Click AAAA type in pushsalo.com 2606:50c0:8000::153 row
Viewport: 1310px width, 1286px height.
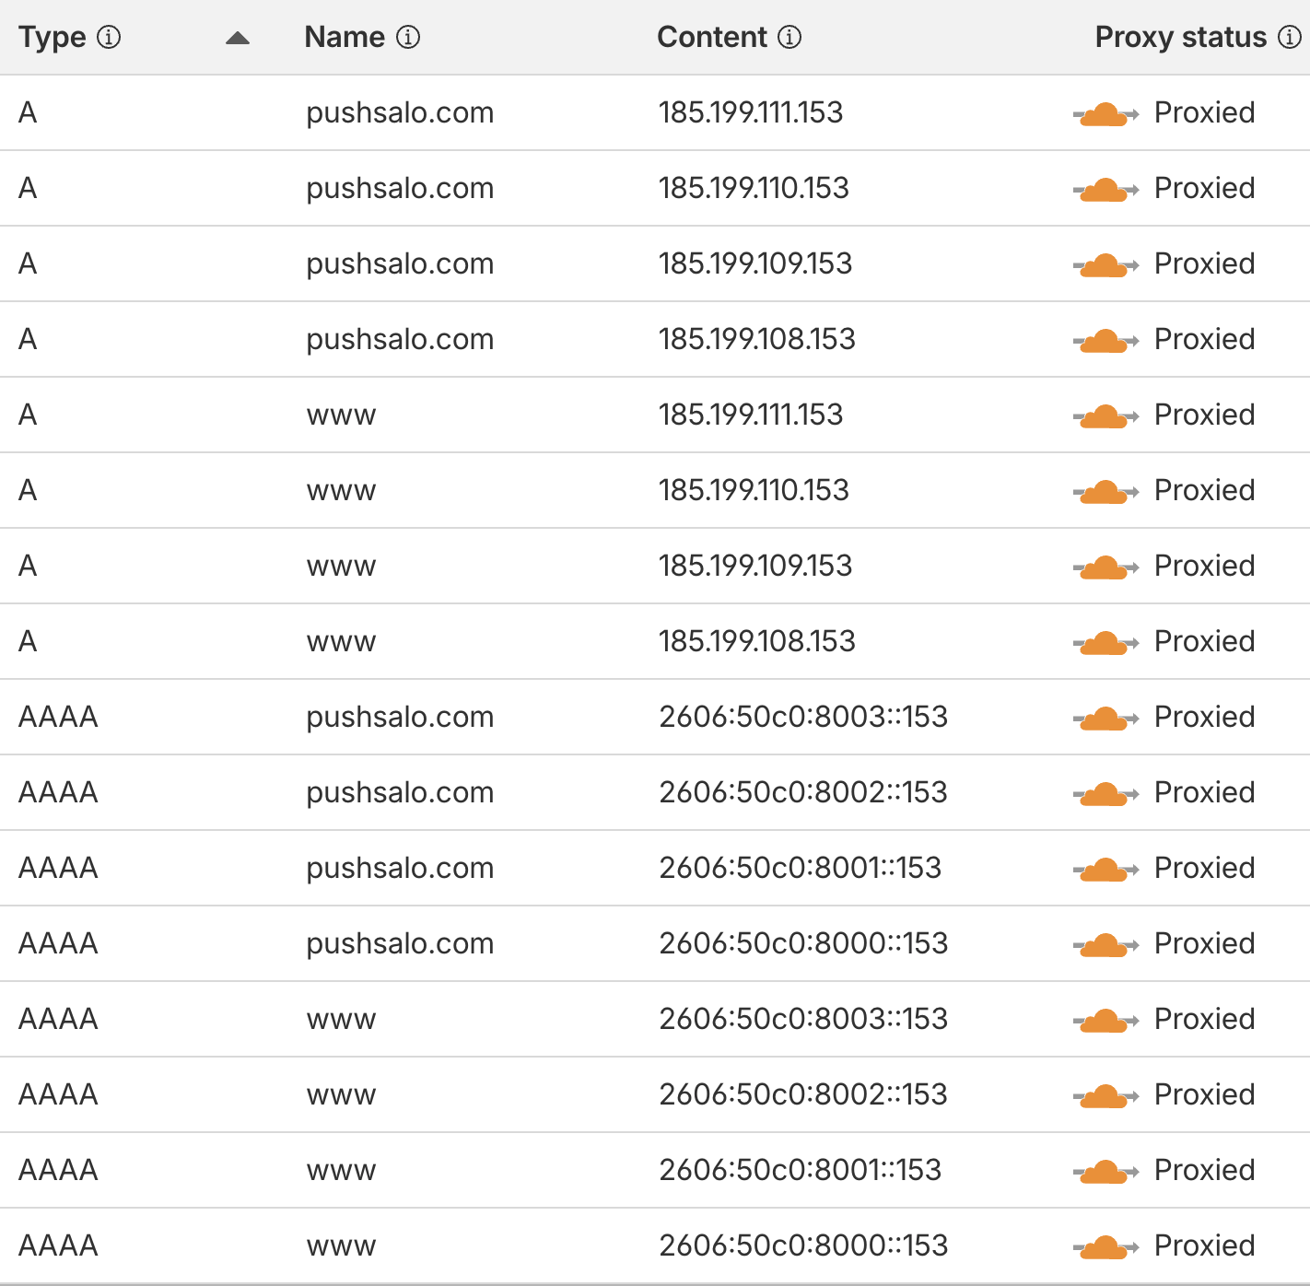point(58,943)
